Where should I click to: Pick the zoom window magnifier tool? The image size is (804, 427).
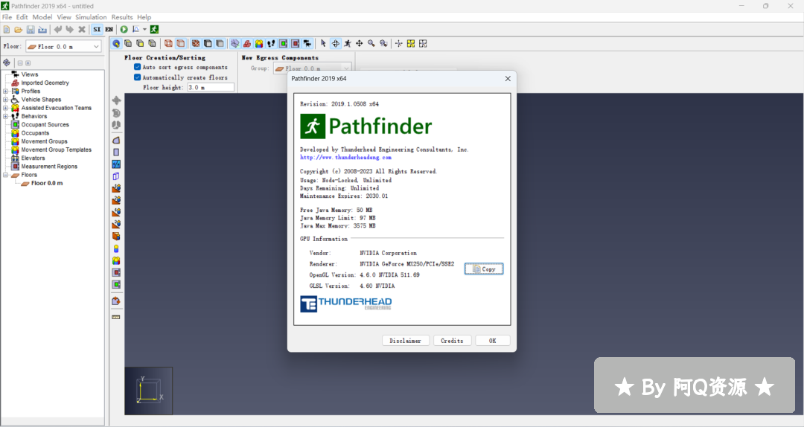pos(383,44)
